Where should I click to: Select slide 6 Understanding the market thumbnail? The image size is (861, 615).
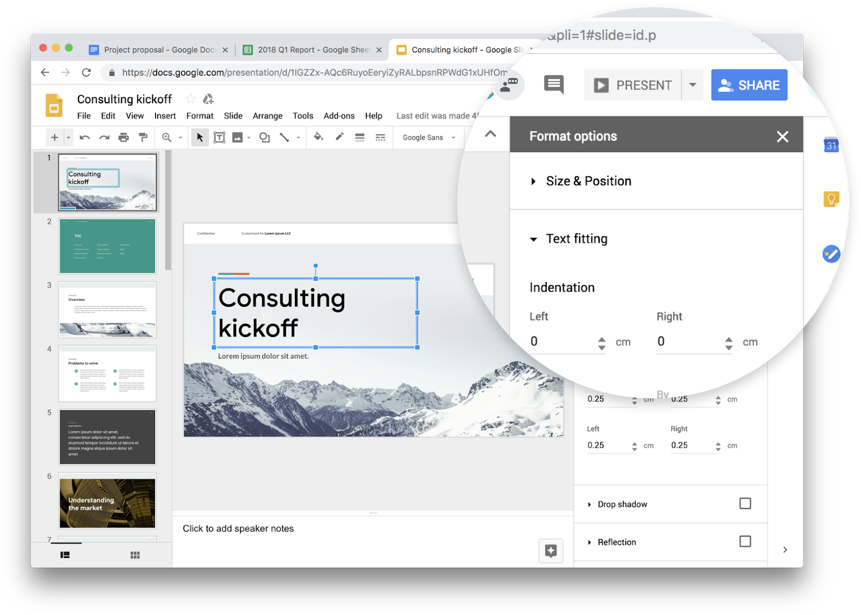[107, 501]
